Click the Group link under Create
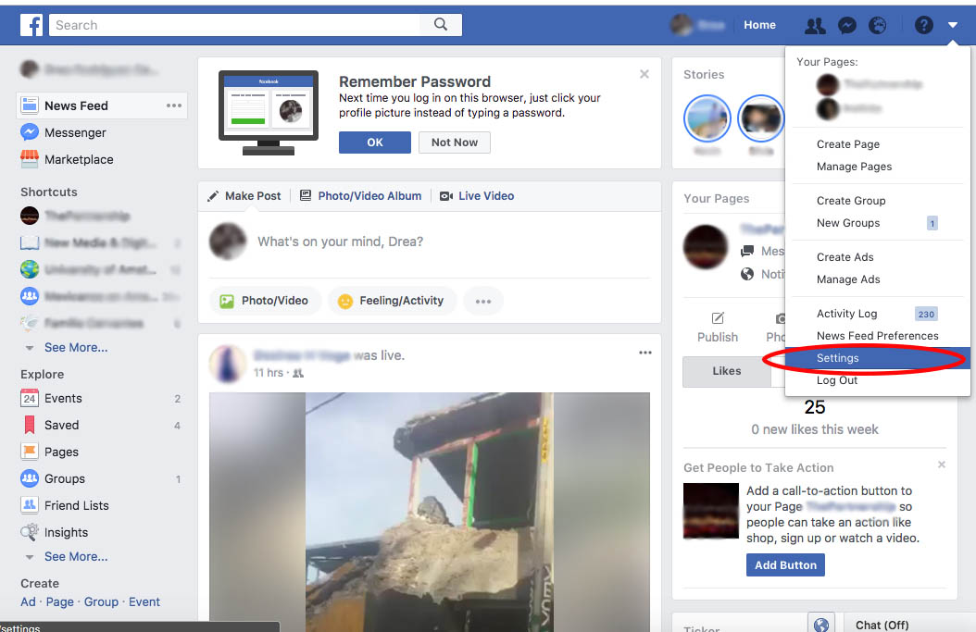 click(101, 602)
